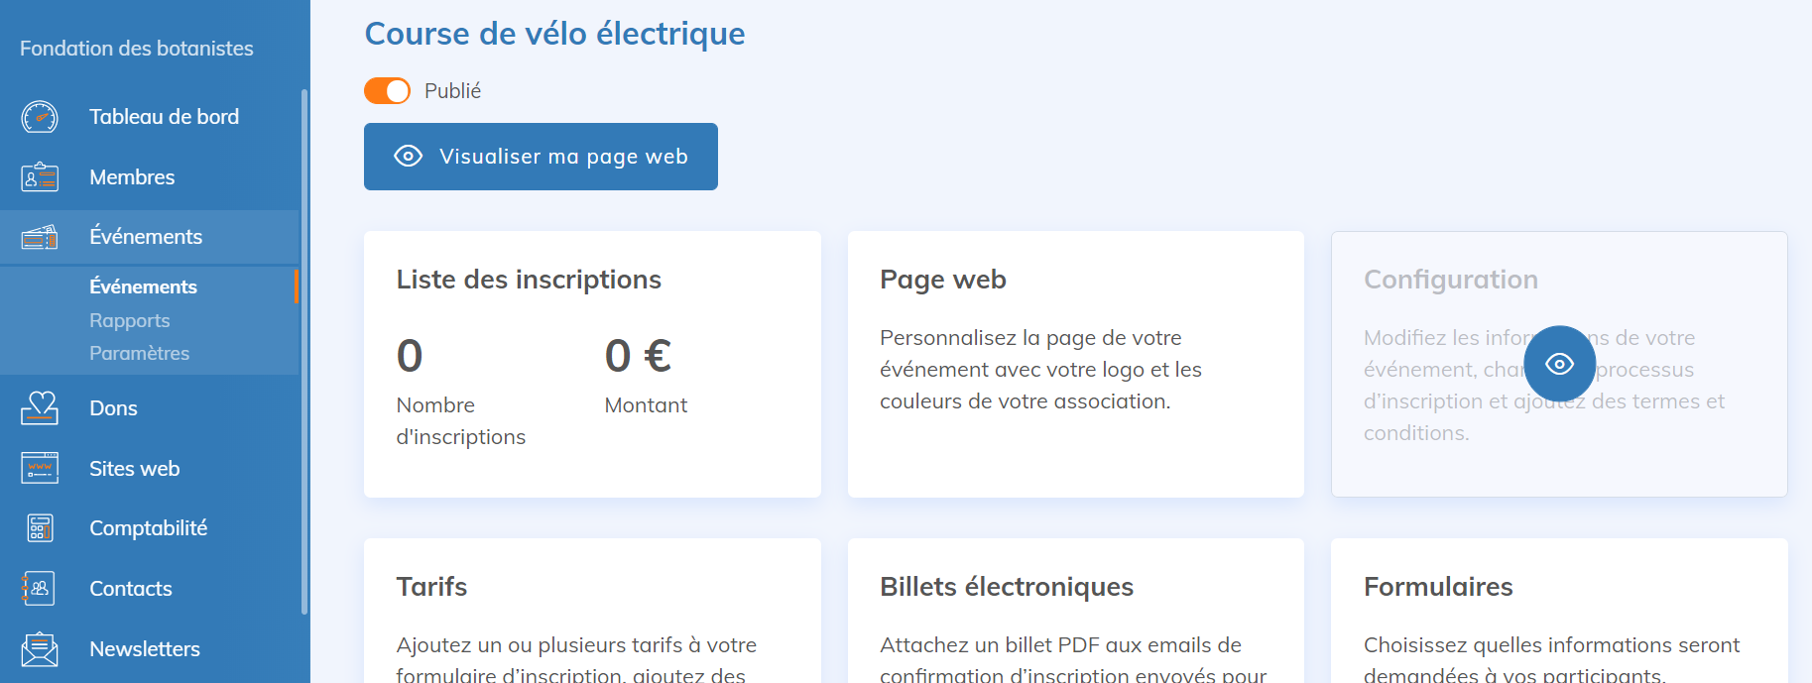Open the Liste des inscriptions card
Viewport: 1812px width, 683px height.
click(x=592, y=364)
